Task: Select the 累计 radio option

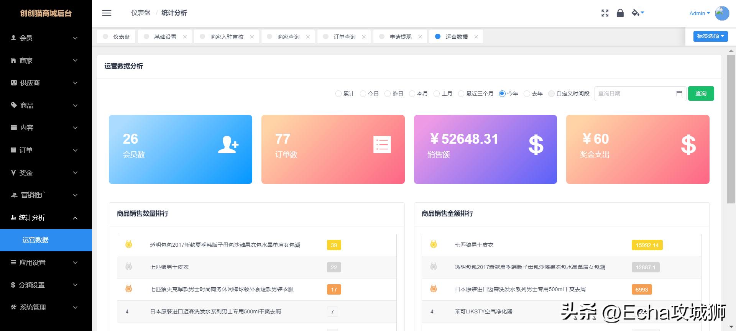Action: 338,93
